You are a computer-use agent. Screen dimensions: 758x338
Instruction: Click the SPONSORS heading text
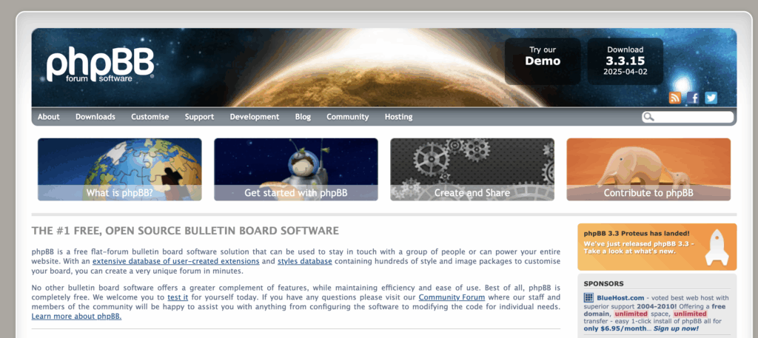pyautogui.click(x=603, y=284)
